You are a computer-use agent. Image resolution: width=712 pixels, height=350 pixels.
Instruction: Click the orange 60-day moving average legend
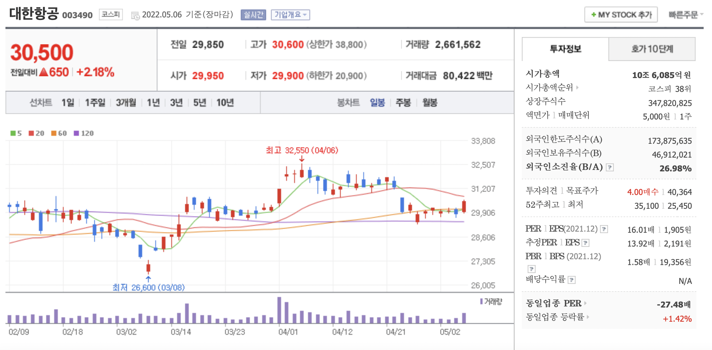(59, 133)
